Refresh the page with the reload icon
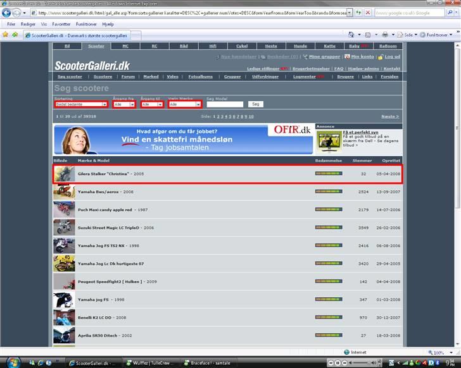The image size is (461, 368). pyautogui.click(x=358, y=13)
